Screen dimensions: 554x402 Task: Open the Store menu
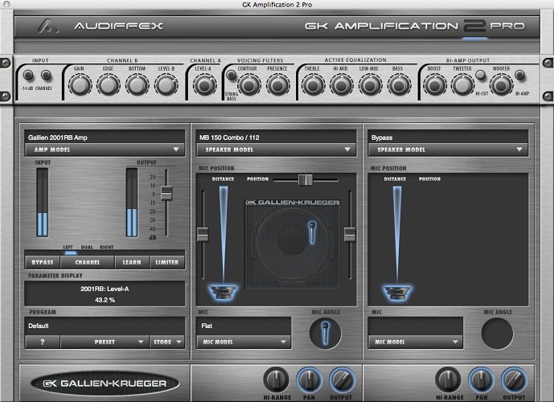pyautogui.click(x=166, y=342)
